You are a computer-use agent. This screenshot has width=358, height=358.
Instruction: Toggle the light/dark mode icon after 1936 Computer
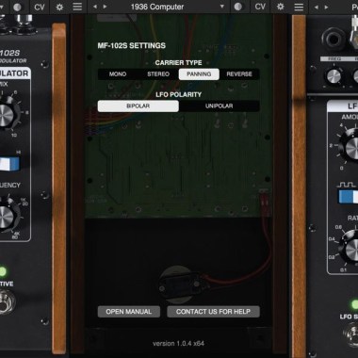point(238,7)
